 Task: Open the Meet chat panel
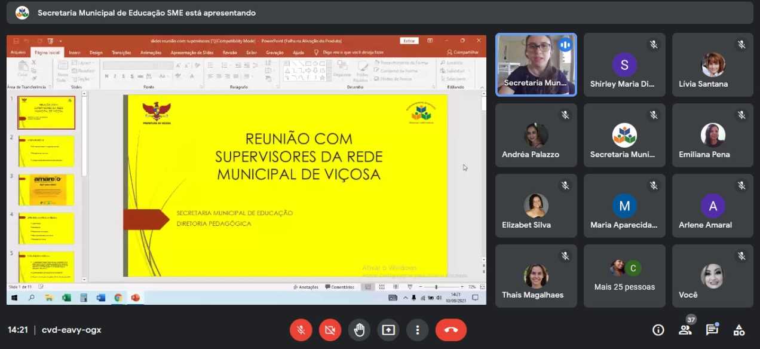712,329
